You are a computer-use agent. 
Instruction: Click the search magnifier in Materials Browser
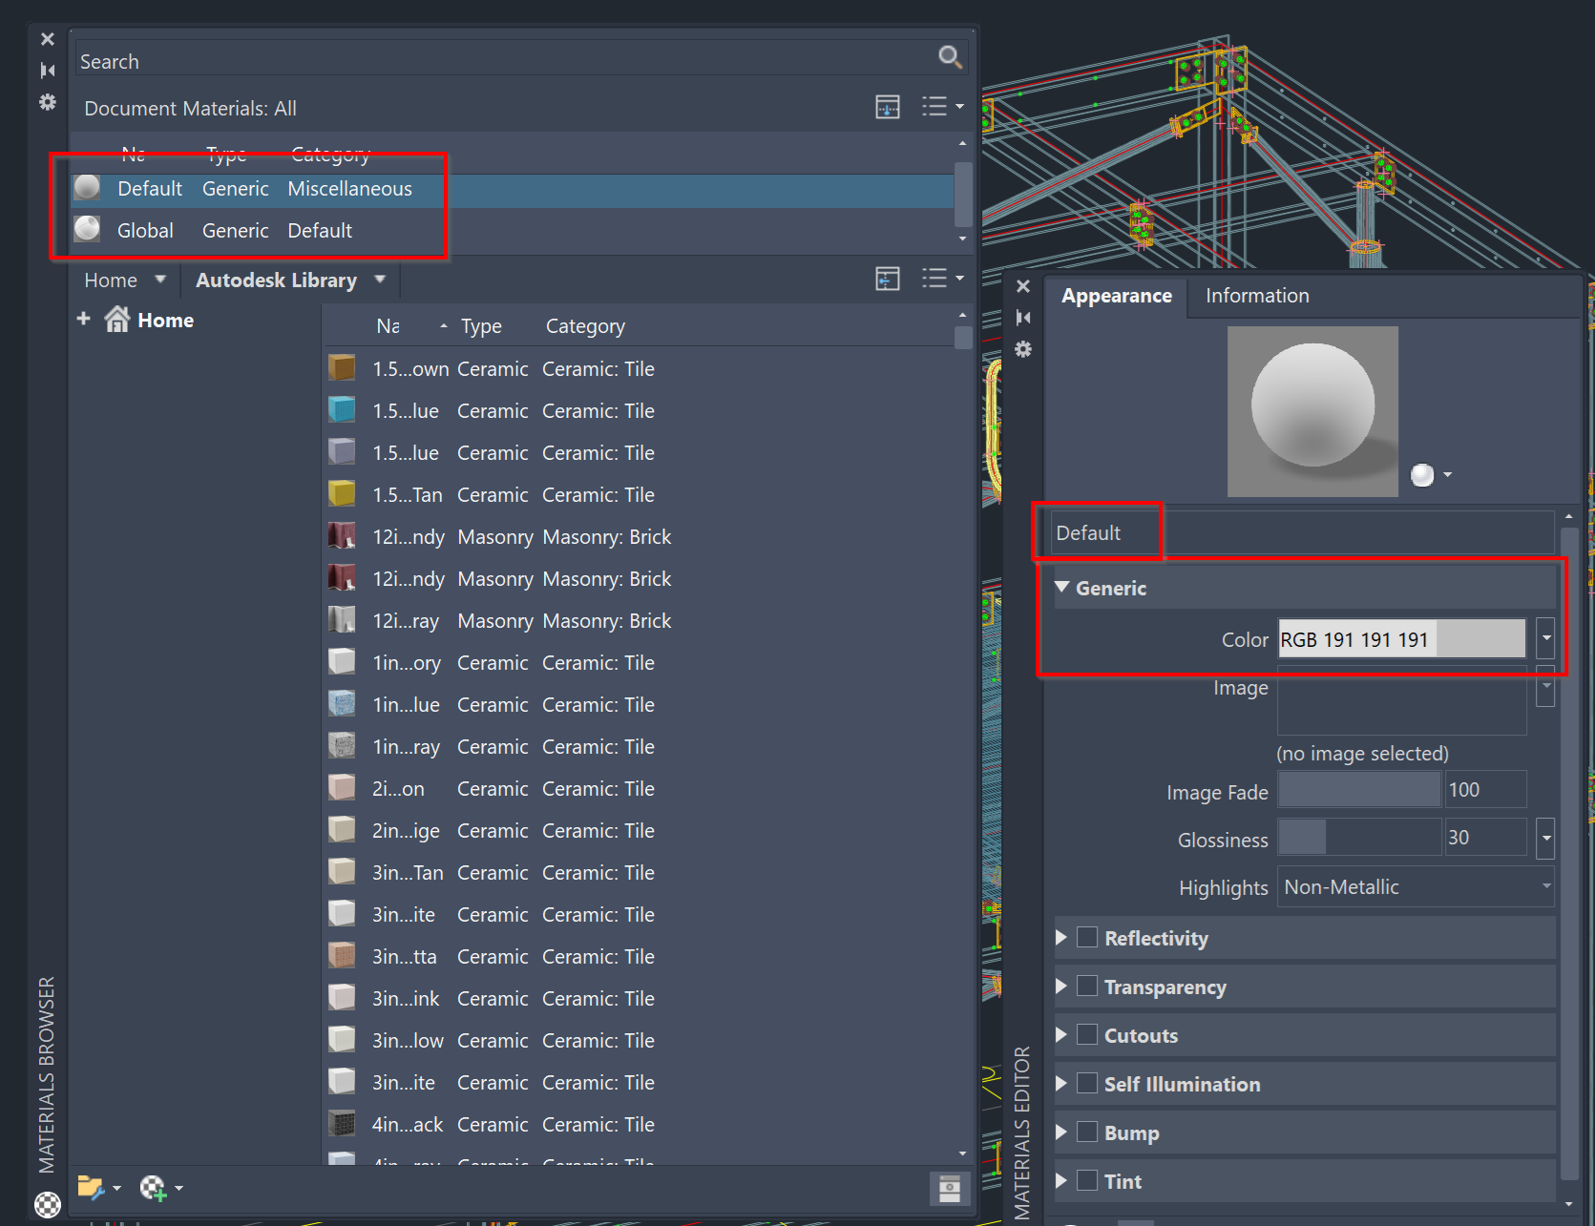coord(950,57)
